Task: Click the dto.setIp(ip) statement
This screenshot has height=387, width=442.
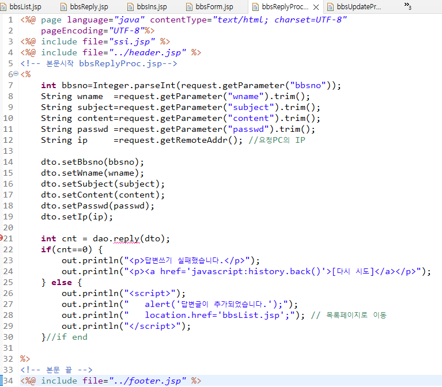Action: pyautogui.click(x=77, y=217)
